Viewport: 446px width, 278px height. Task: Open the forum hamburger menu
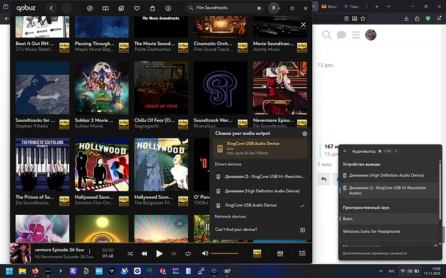[x=356, y=35]
